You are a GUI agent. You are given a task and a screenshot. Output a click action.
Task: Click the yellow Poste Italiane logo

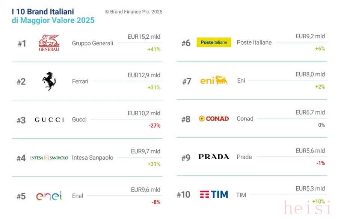[x=214, y=42]
